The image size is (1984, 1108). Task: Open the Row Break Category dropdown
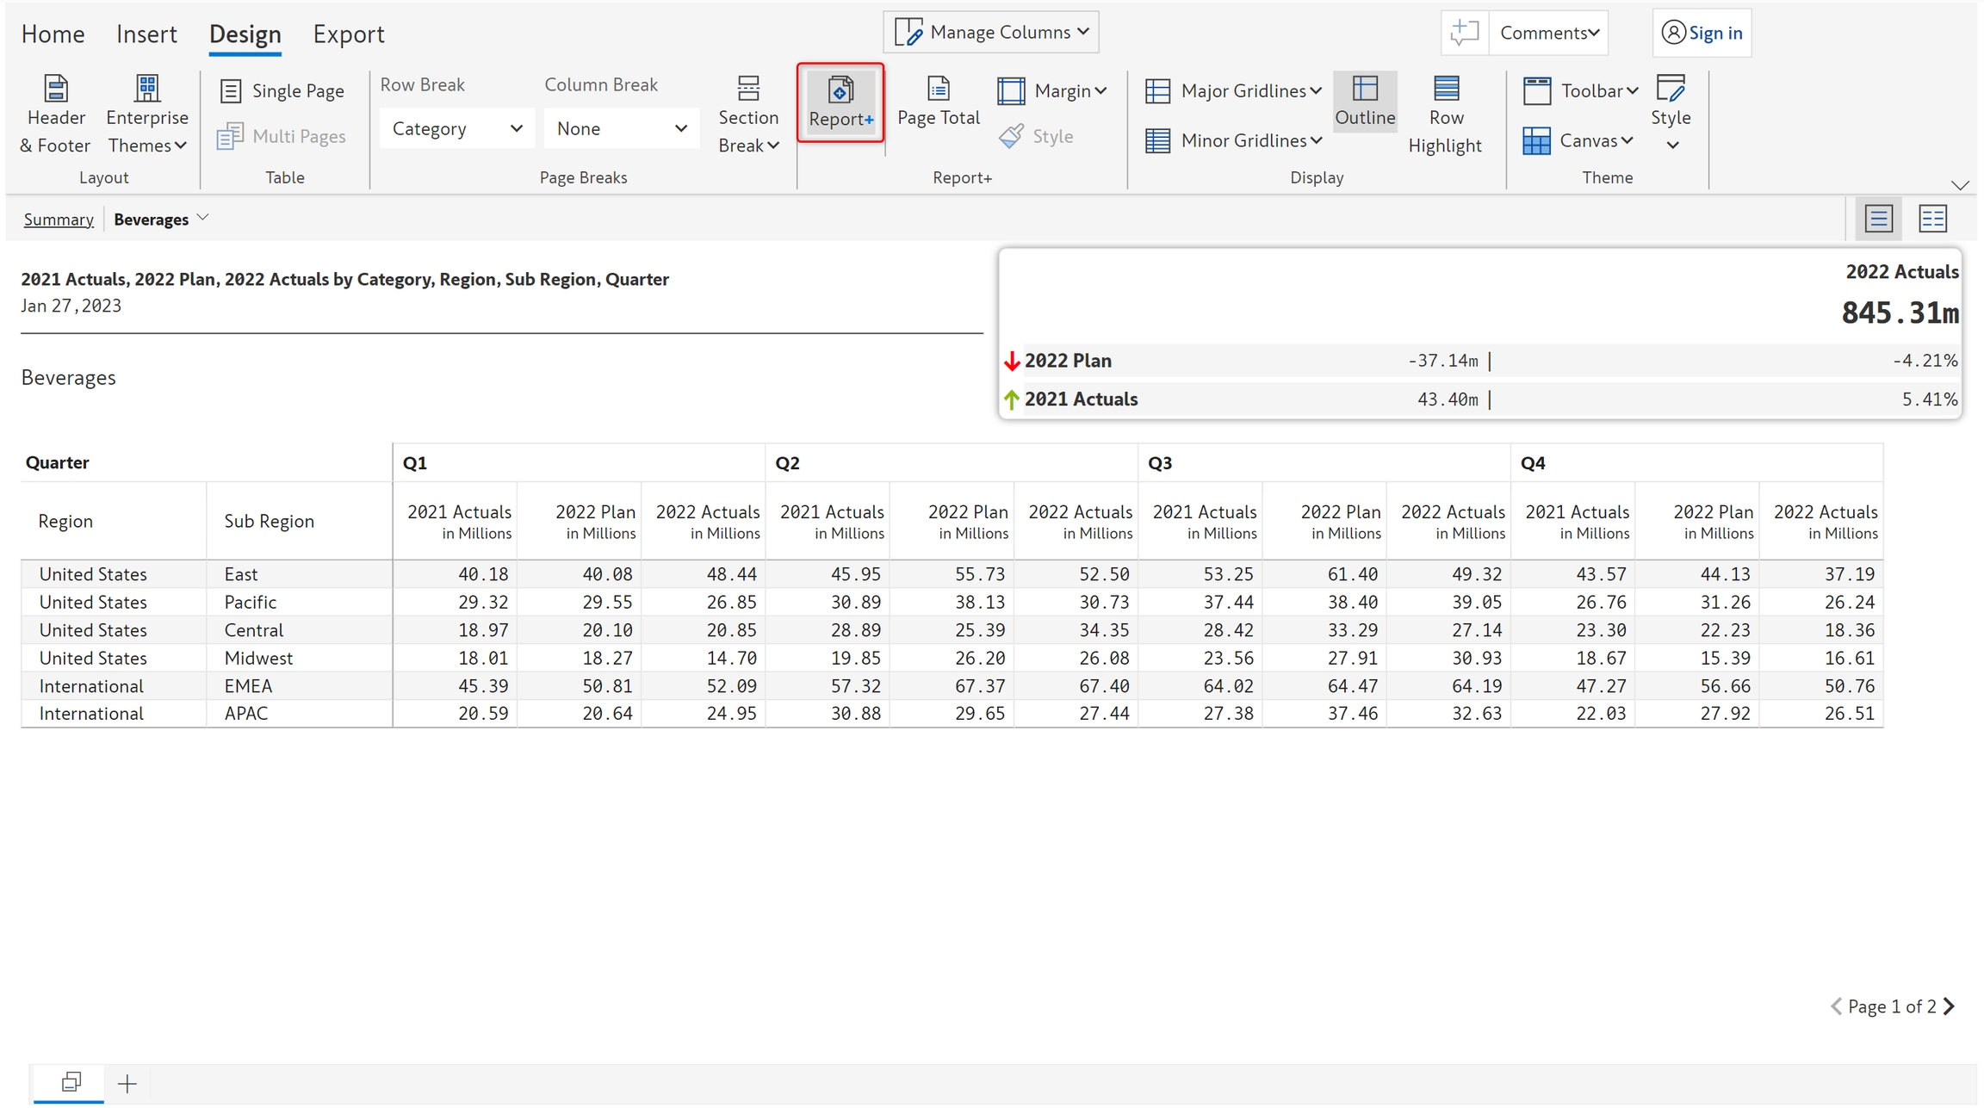point(456,128)
